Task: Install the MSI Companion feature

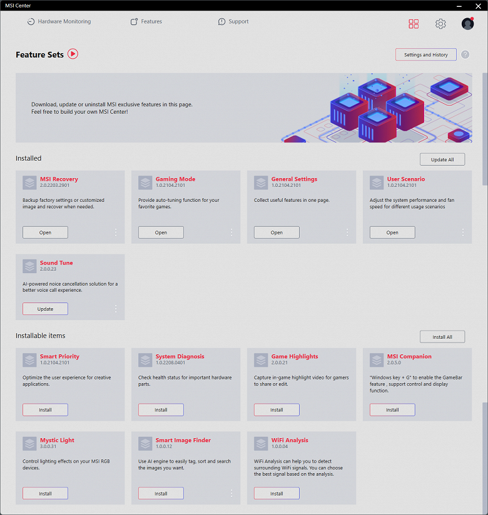Action: point(392,409)
